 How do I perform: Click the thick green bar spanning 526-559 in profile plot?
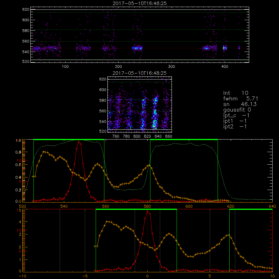[69, 139]
